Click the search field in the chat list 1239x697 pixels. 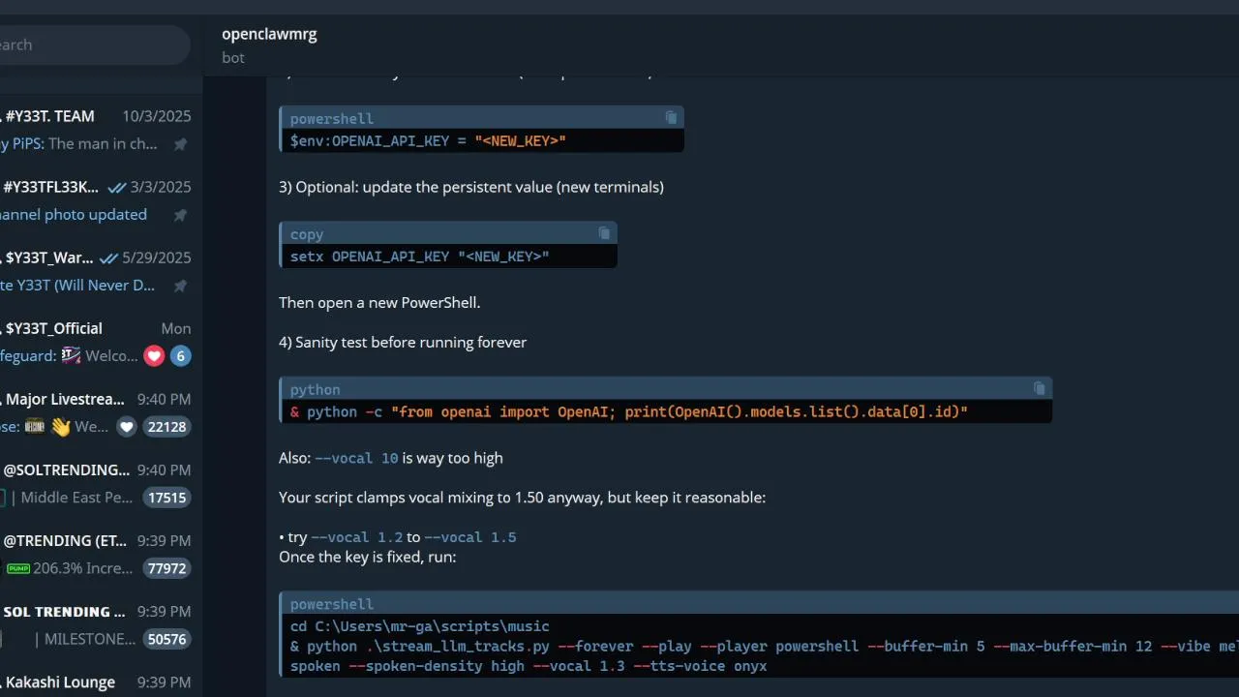(95, 45)
